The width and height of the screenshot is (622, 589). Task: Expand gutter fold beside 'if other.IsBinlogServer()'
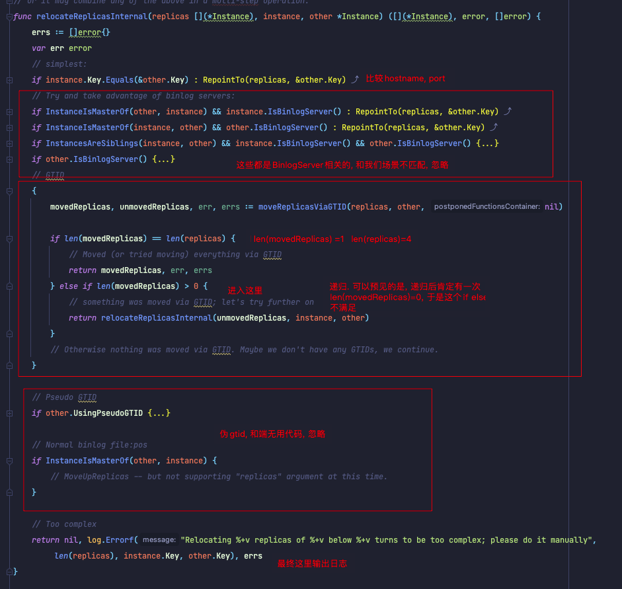(9, 159)
